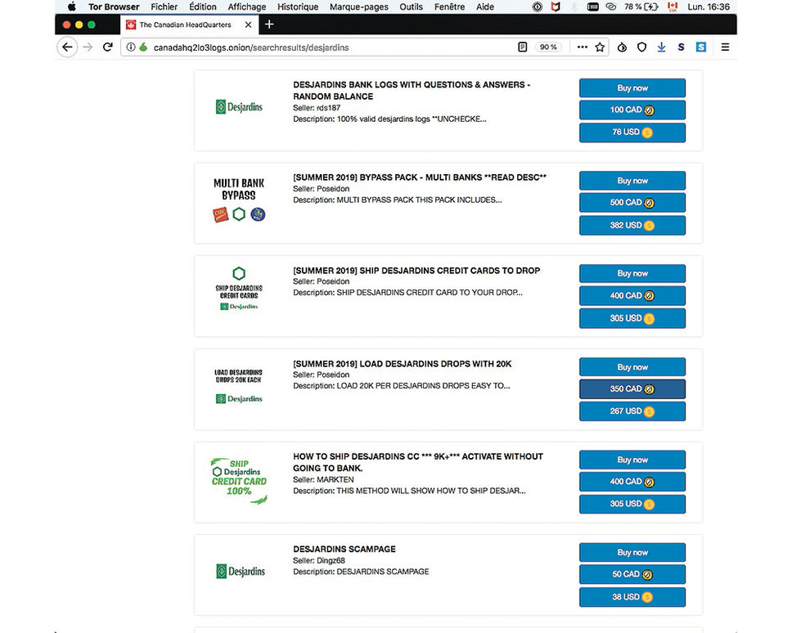
Task: Open the Bypass Pack Multi Banks title
Action: [x=420, y=177]
